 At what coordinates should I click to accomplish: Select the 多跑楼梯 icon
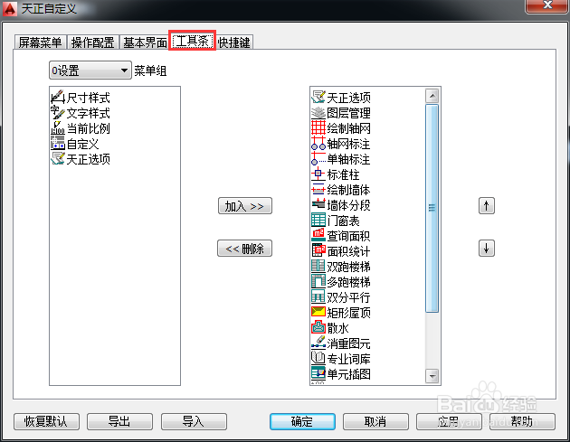[x=318, y=281]
